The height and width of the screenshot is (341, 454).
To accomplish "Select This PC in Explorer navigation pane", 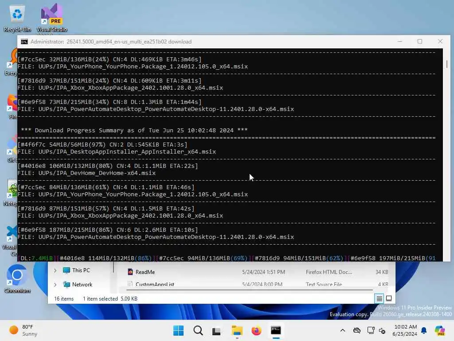I will click(81, 270).
